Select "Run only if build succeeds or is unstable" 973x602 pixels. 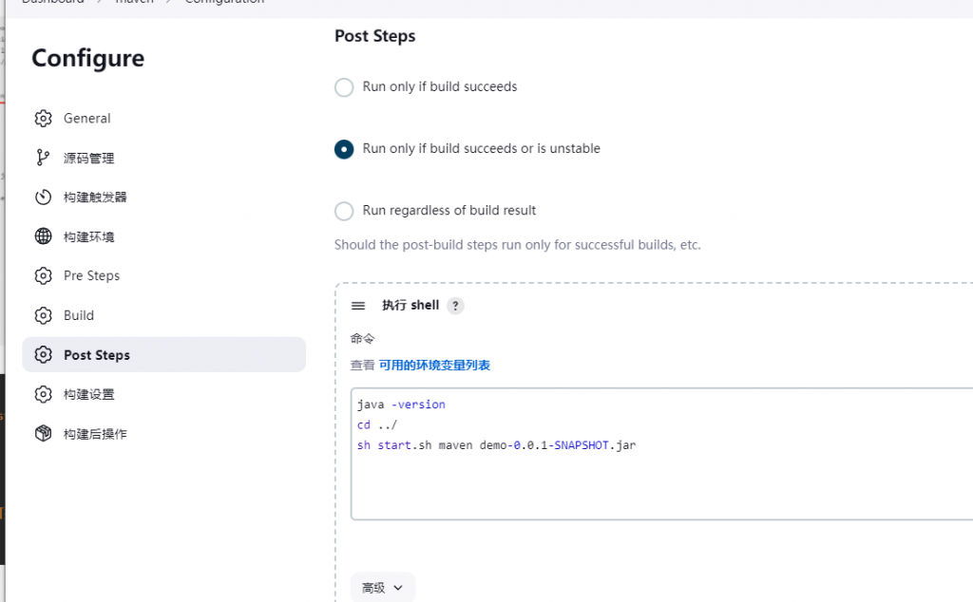coord(344,149)
